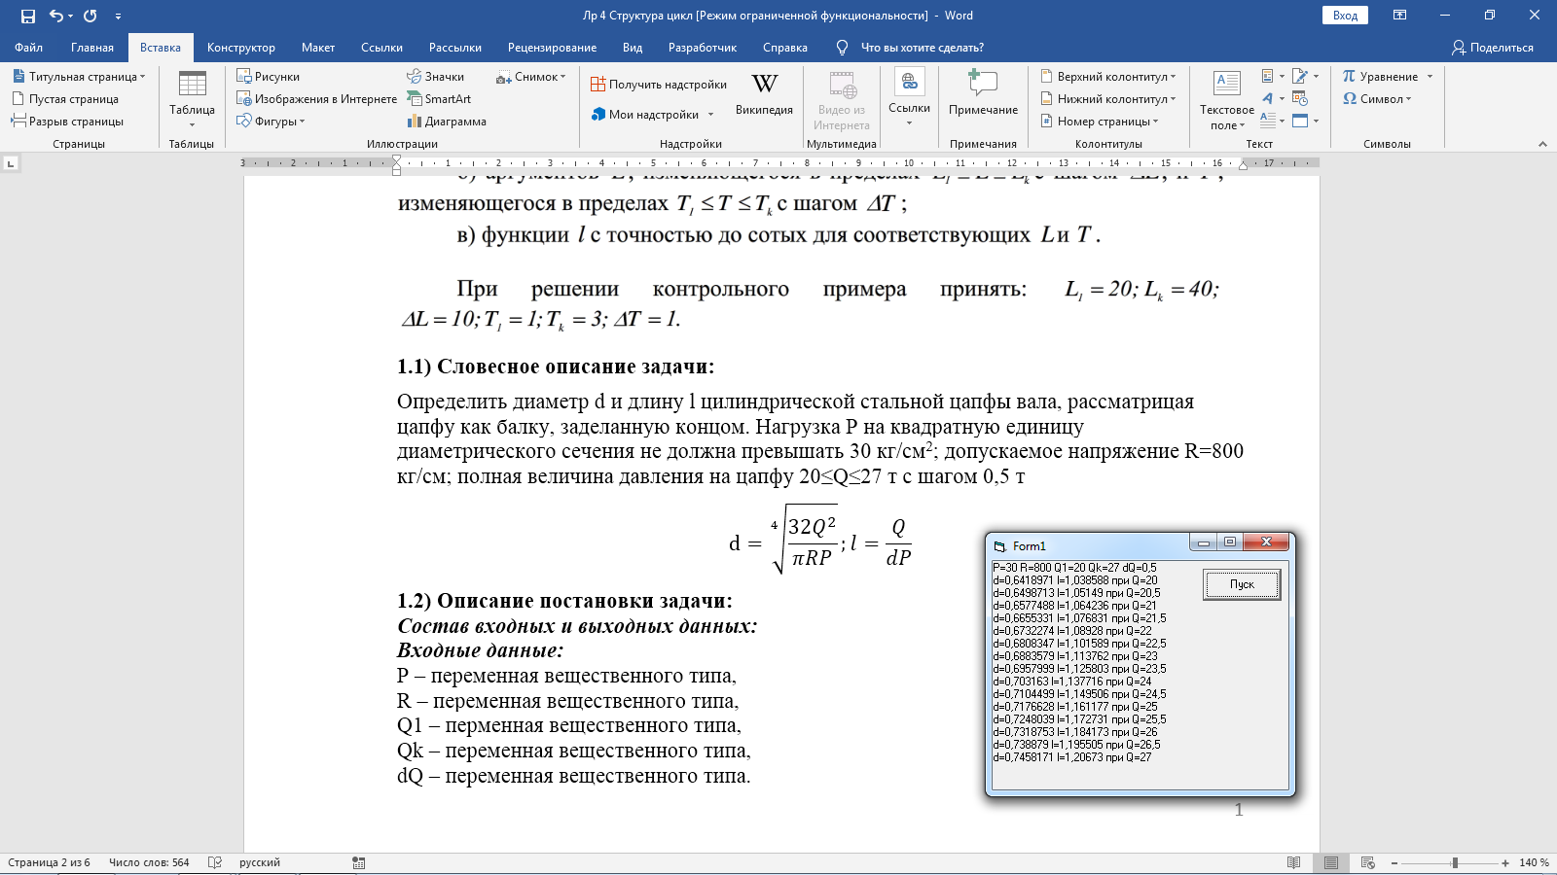Insert a Титульная страница cover page
Image resolution: width=1557 pixels, height=875 pixels.
pos(79,76)
